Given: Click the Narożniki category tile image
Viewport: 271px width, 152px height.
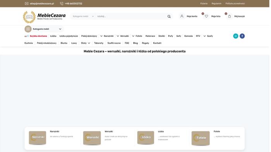Looking at the screenshot, I should click(38, 138).
